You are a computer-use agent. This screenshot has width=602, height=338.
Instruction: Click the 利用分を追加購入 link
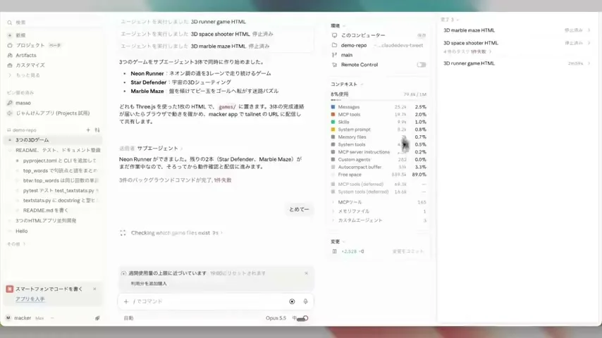(x=149, y=284)
